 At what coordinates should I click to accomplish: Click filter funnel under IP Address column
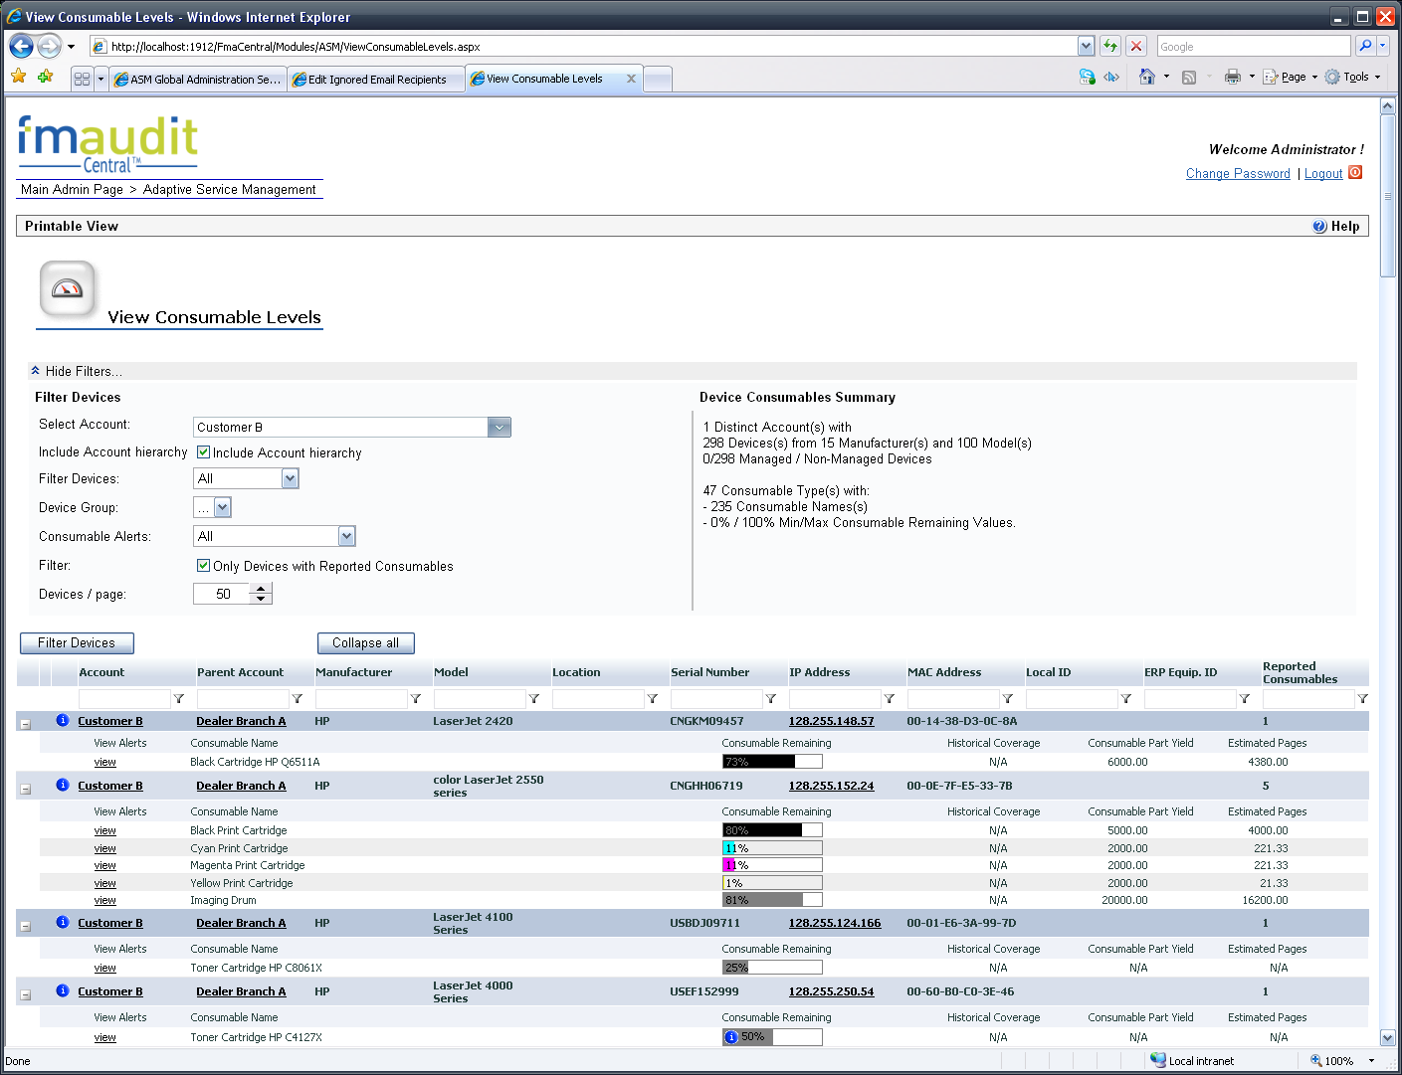coord(890,699)
